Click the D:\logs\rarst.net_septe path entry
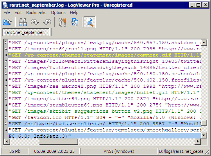This screenshot has height=156, width=211. (x=181, y=151)
